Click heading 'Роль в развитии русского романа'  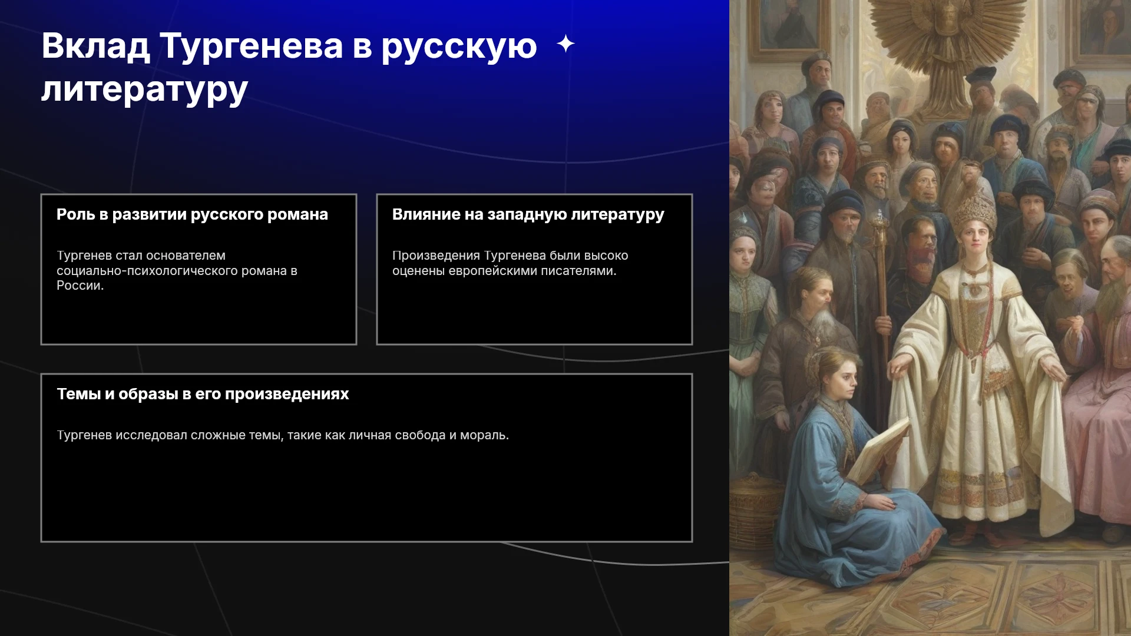tap(192, 214)
